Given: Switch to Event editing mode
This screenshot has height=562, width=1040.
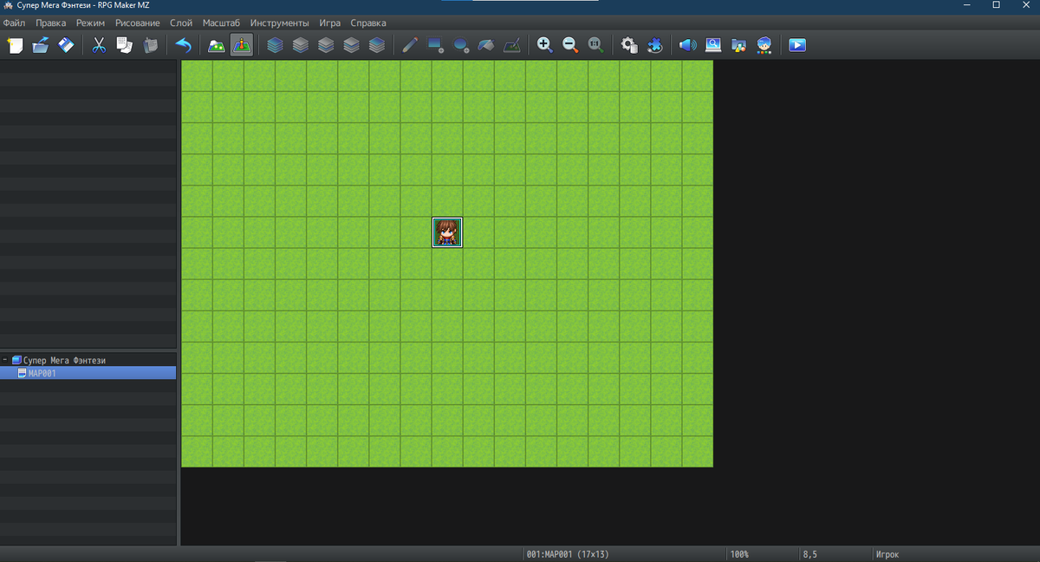Looking at the screenshot, I should pyautogui.click(x=242, y=45).
